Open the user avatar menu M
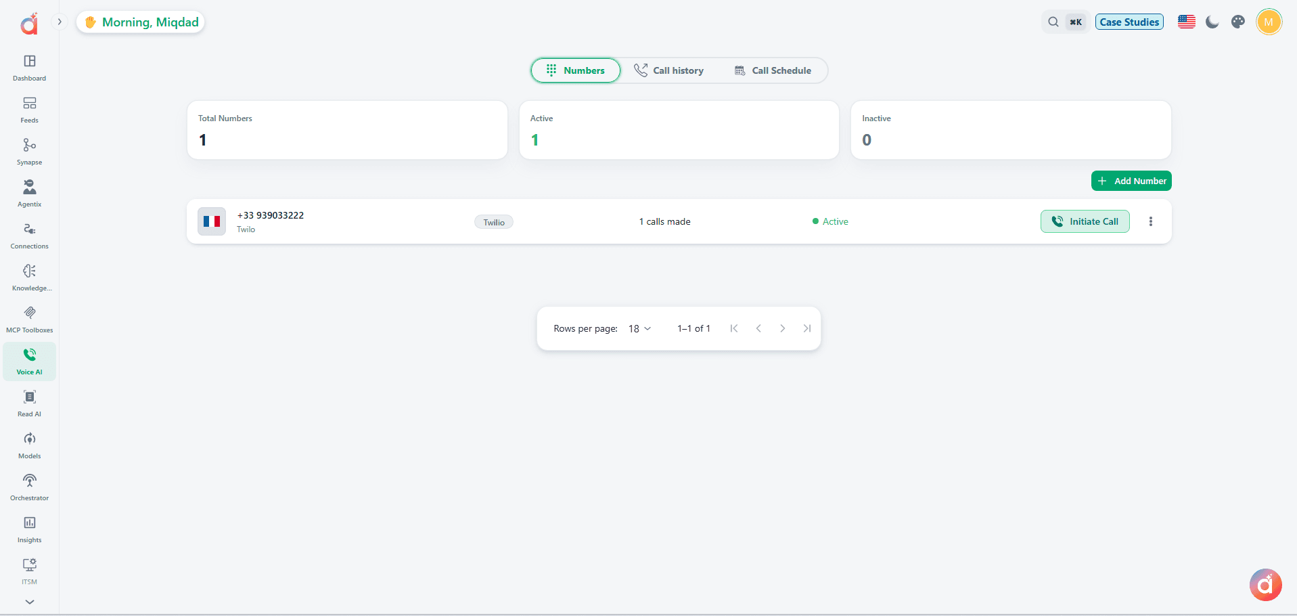The height and width of the screenshot is (616, 1297). coord(1269,22)
